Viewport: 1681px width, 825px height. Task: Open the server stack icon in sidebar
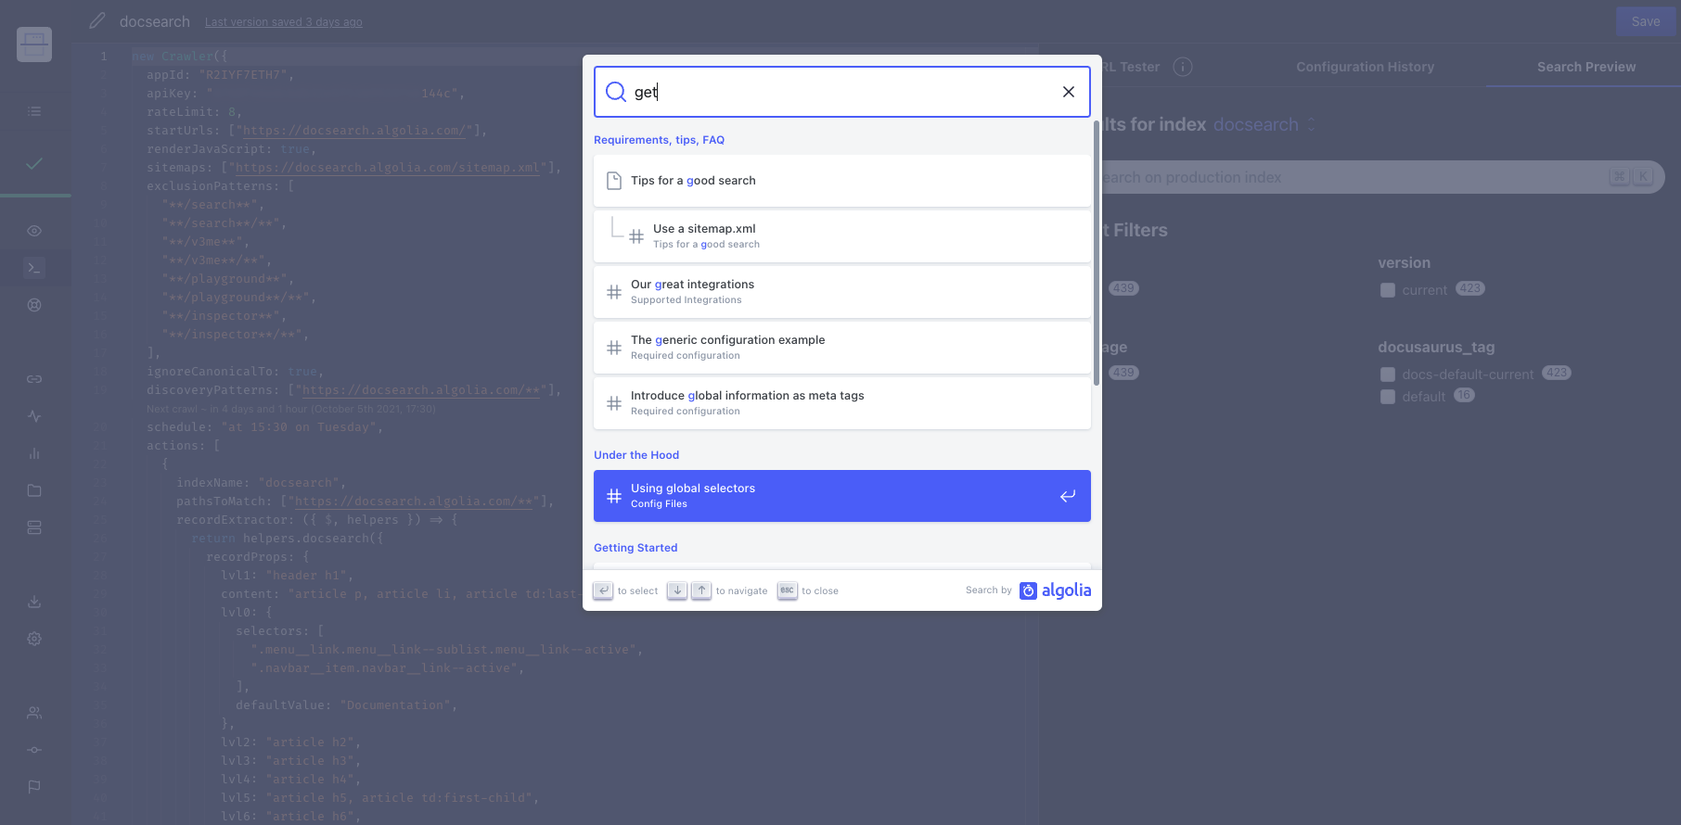point(34,527)
